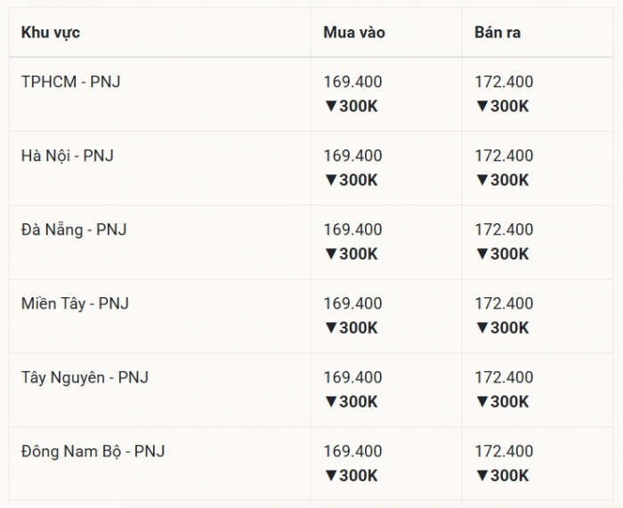Image resolution: width=623 pixels, height=508 pixels.
Task: Click the "Tây Nguyên - PNJ" row label
Action: coord(85,377)
